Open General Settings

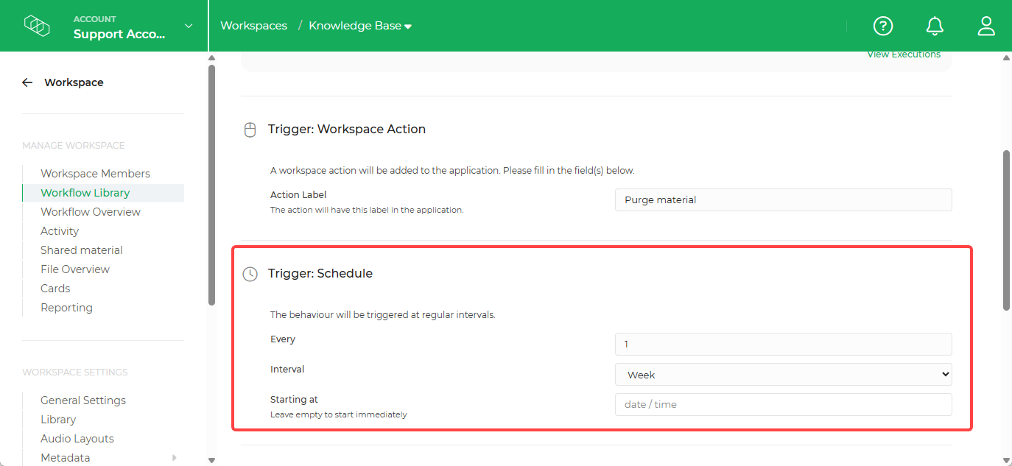click(x=83, y=400)
